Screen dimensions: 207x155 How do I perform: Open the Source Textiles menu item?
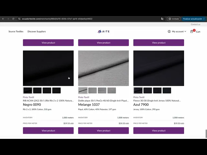(16, 32)
